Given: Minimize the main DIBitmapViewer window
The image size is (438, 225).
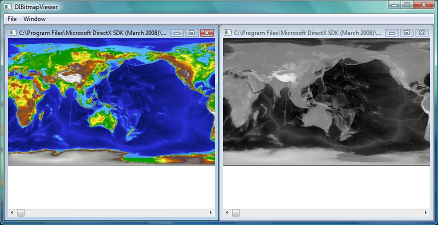Looking at the screenshot, I should 394,5.
